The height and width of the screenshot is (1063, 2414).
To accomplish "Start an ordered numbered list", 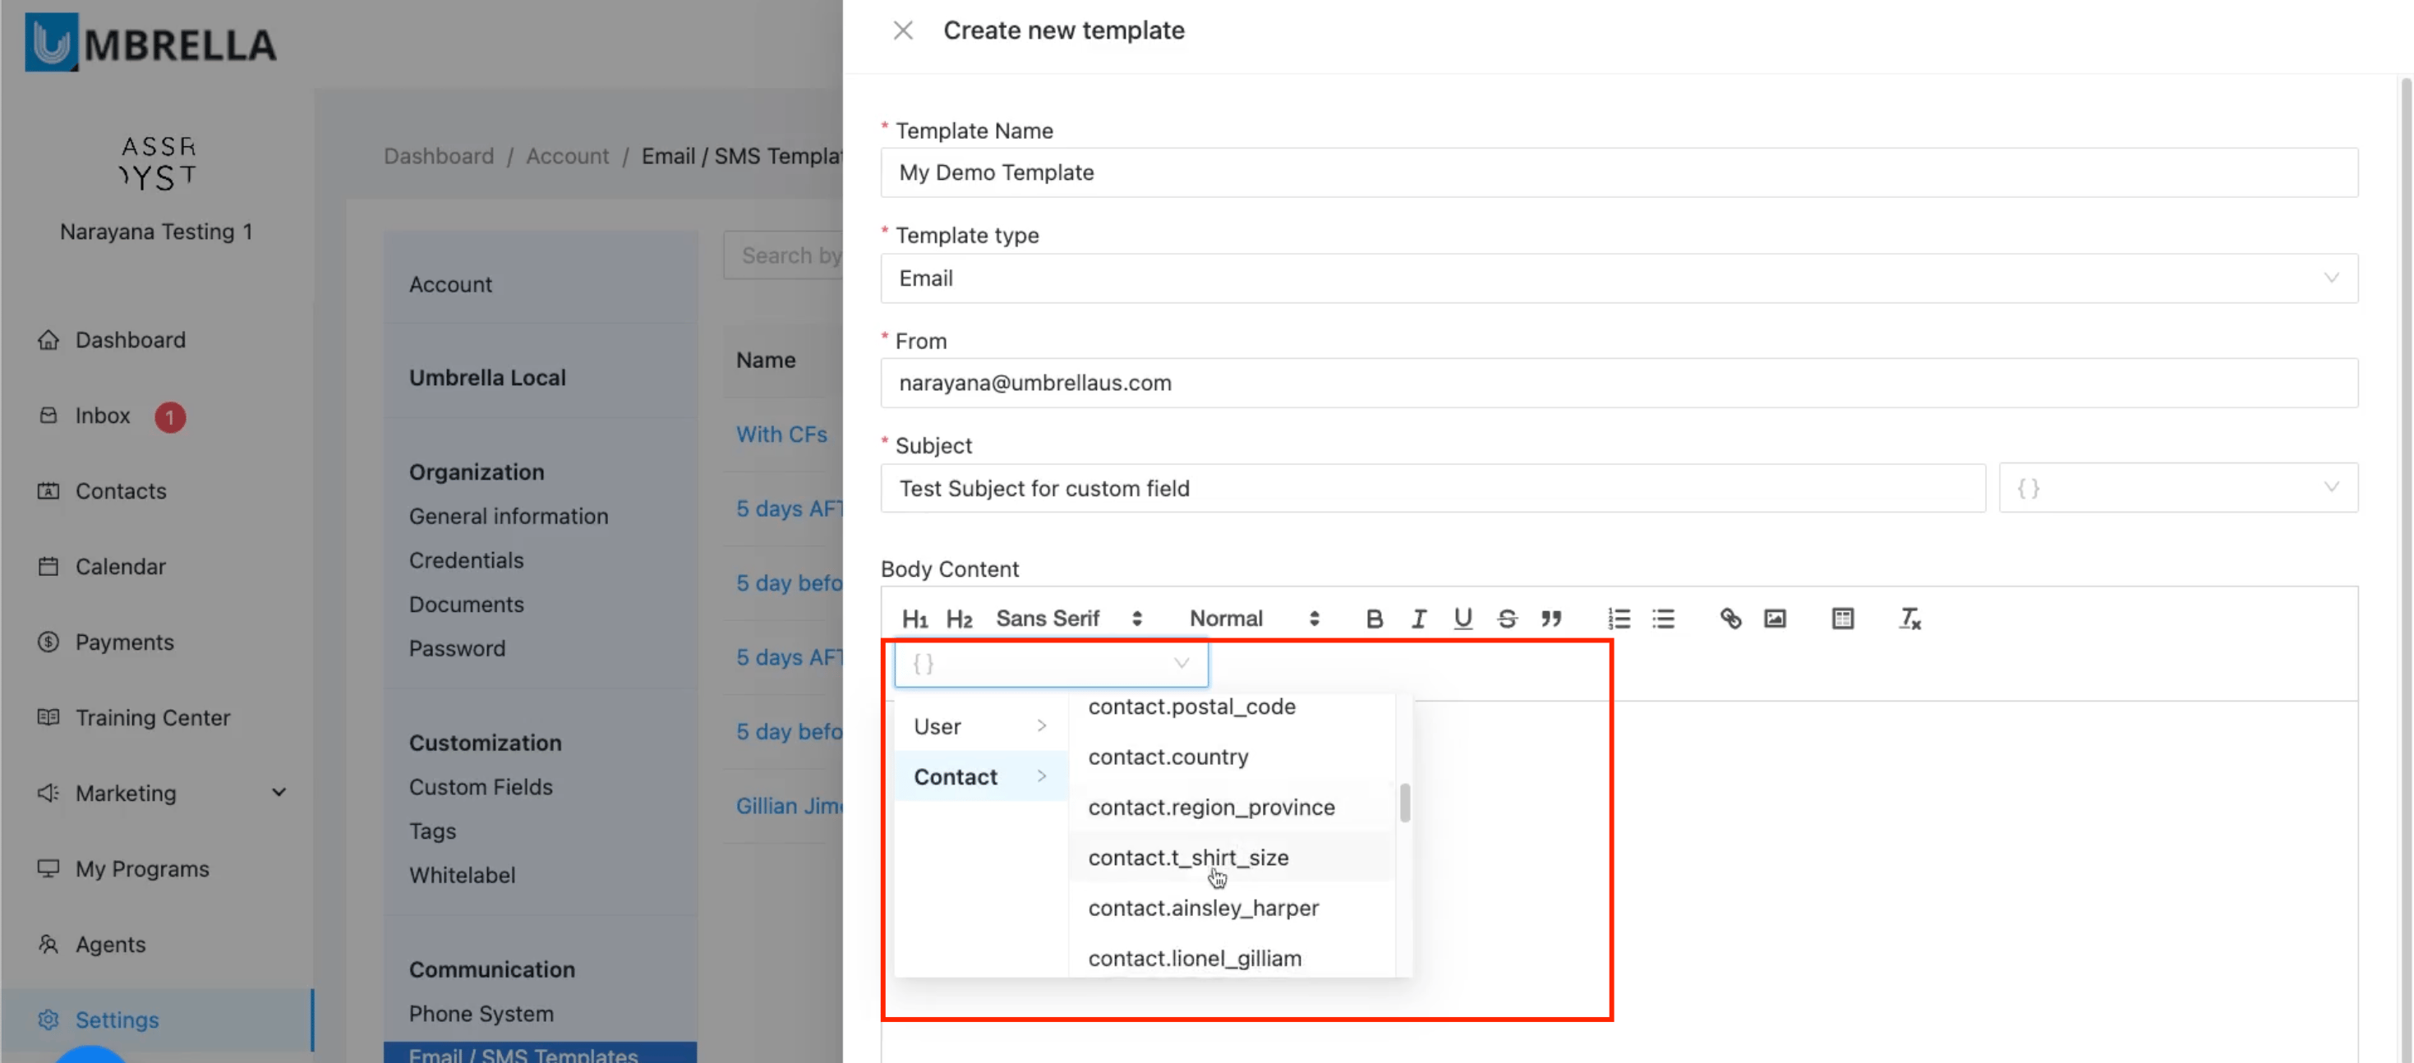I will [x=1619, y=619].
